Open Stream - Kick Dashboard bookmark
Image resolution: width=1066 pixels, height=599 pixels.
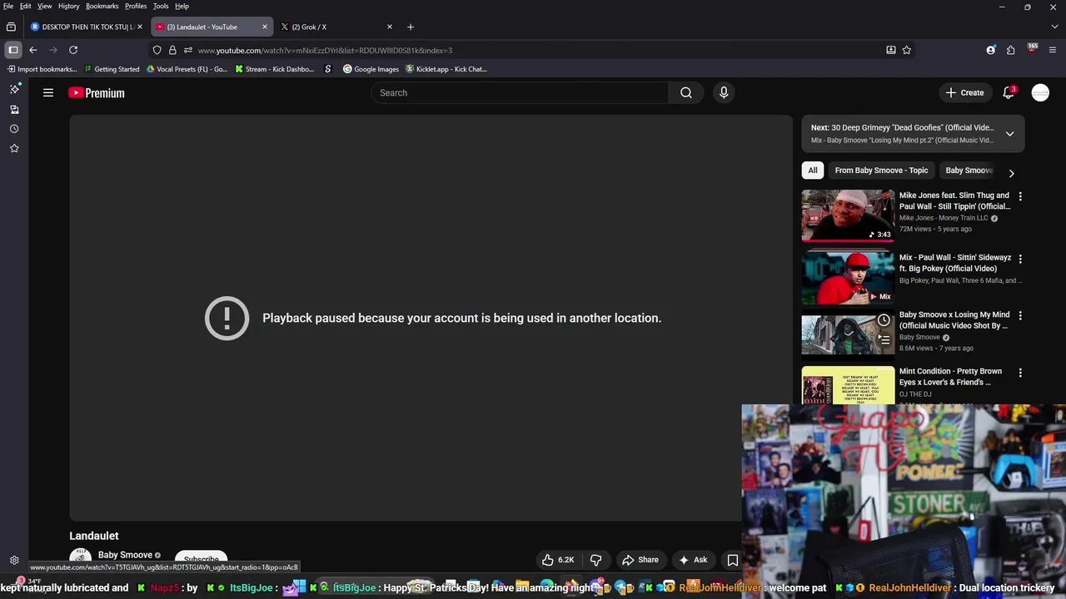(274, 69)
